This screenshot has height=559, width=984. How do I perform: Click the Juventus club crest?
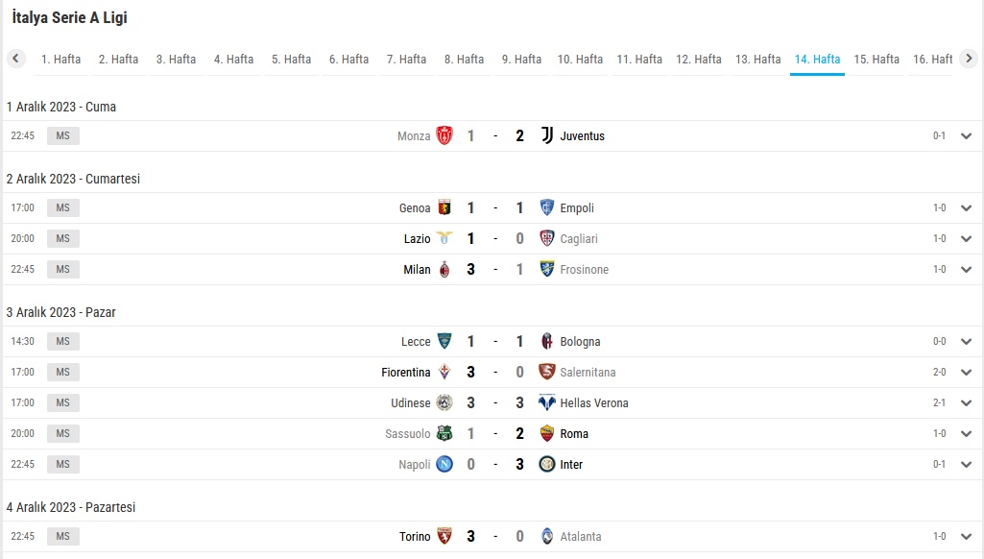[x=547, y=135]
